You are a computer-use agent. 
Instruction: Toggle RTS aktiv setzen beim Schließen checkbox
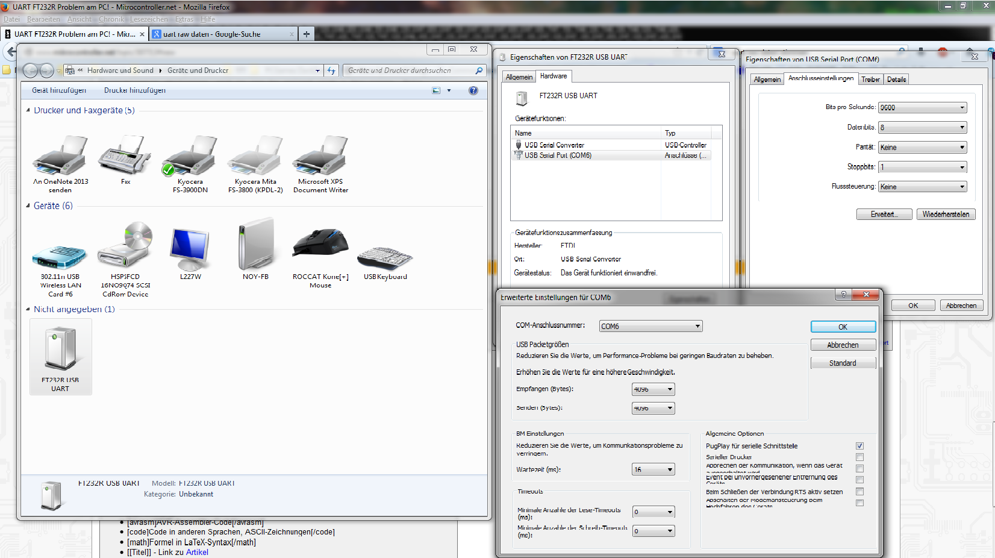tap(859, 492)
